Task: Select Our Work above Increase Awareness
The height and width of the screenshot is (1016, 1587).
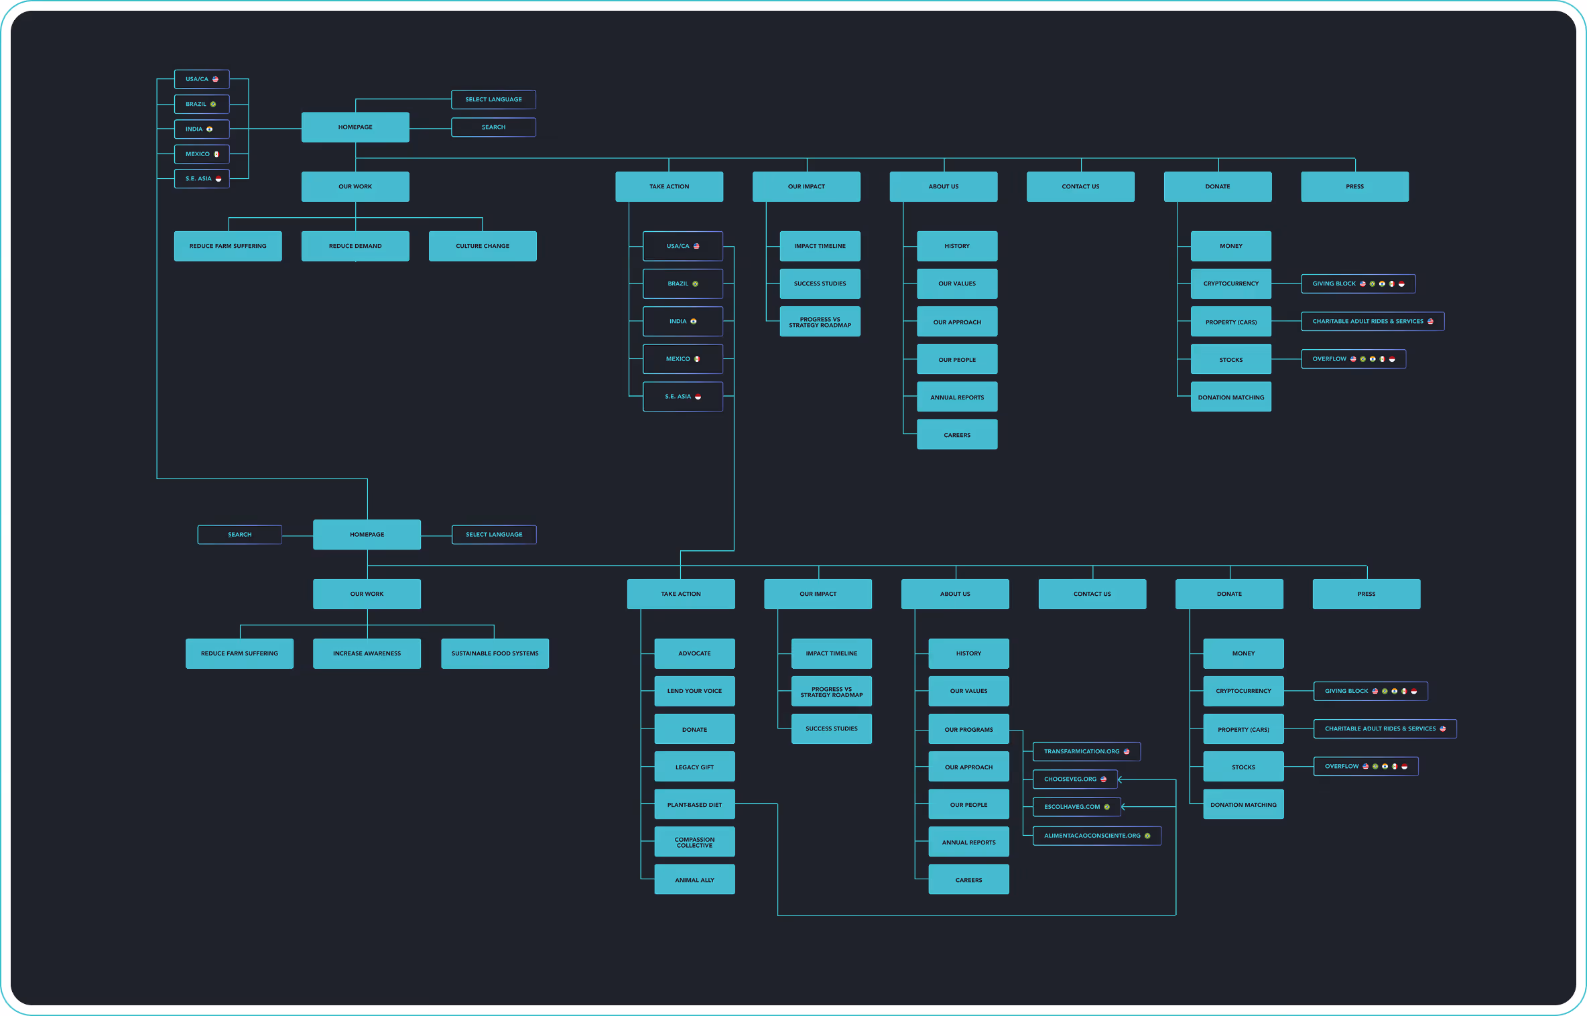Action: coord(367,594)
